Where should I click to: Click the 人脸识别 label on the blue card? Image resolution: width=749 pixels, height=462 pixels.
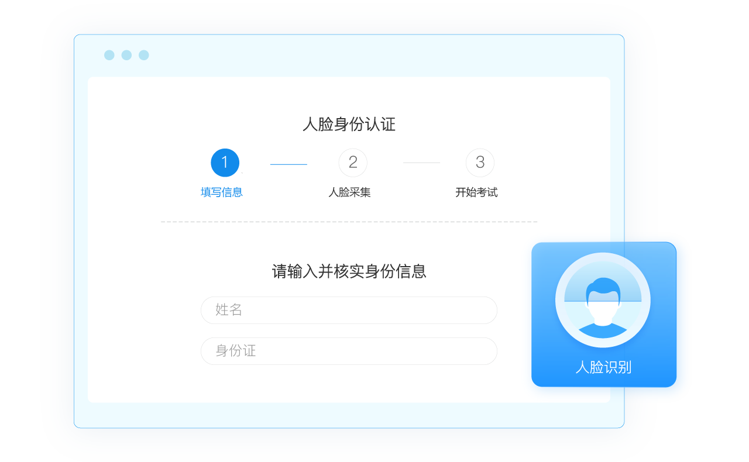(603, 367)
